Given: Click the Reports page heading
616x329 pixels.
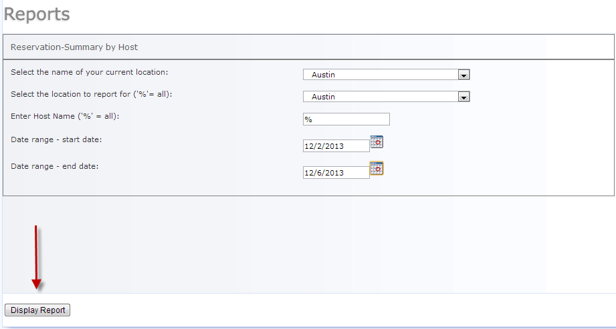Looking at the screenshot, I should tap(37, 14).
